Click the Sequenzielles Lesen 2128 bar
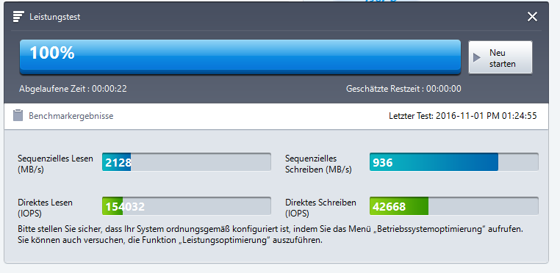 187,162
